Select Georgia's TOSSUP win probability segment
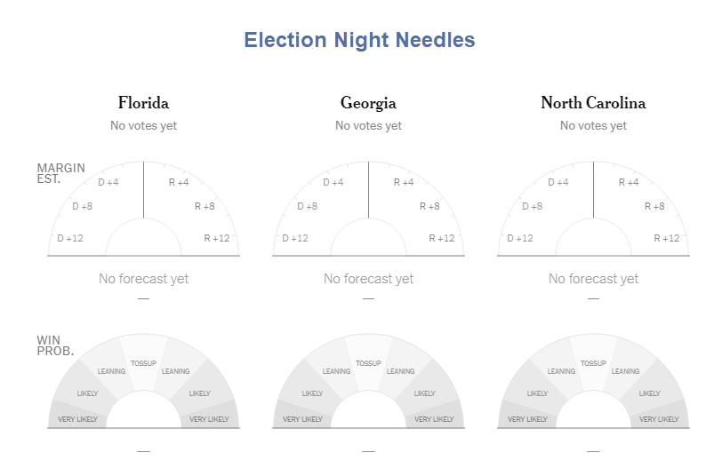 [368, 363]
